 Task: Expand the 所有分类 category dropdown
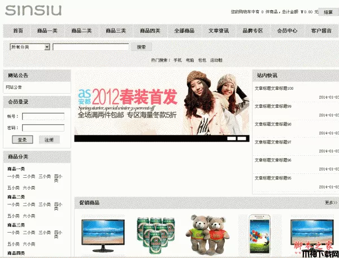click(30, 47)
